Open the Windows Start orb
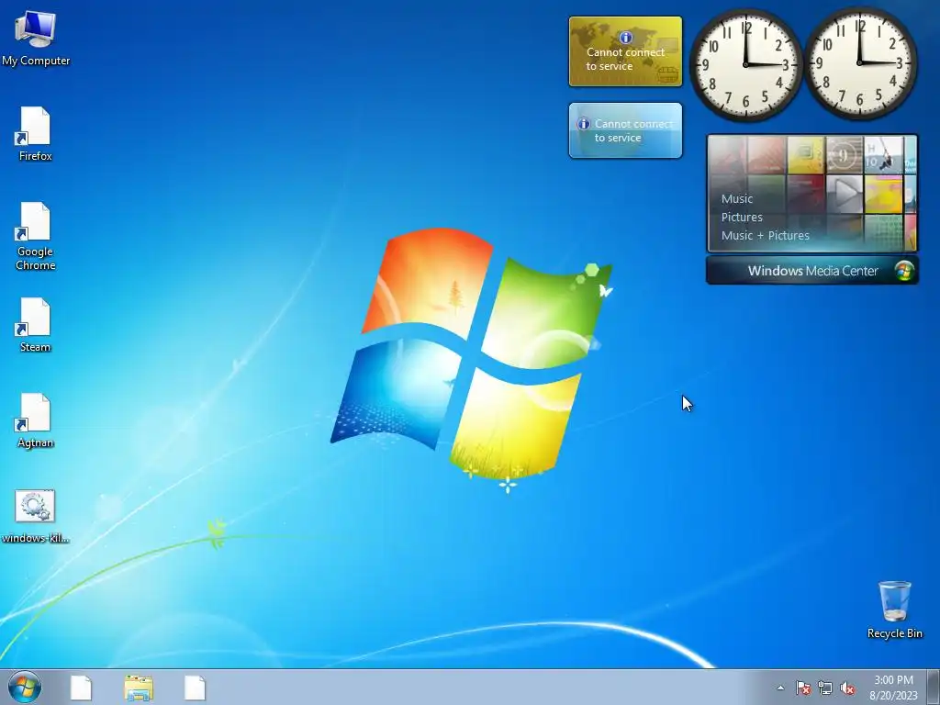The width and height of the screenshot is (940, 705). click(25, 687)
